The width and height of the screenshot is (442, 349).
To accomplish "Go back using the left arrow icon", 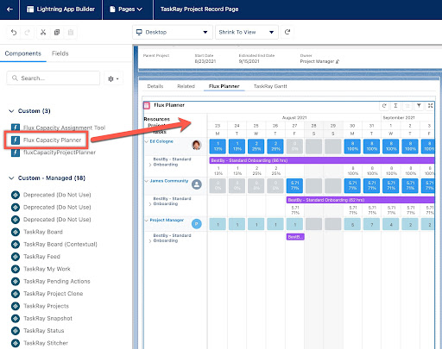I will click(x=9, y=9).
